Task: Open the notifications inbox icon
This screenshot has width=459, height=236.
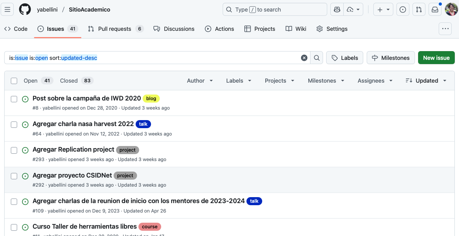Action: pyautogui.click(x=435, y=9)
